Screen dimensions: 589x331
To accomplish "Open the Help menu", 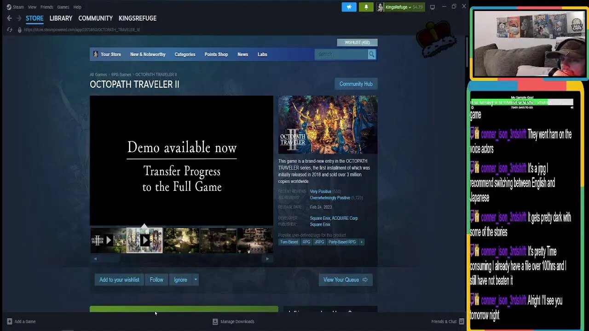I will pyautogui.click(x=77, y=7).
